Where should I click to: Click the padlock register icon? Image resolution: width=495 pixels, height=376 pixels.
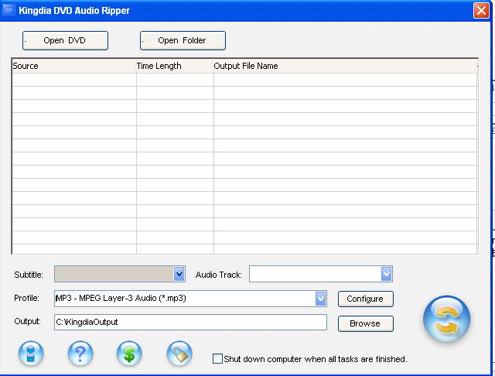pyautogui.click(x=179, y=354)
